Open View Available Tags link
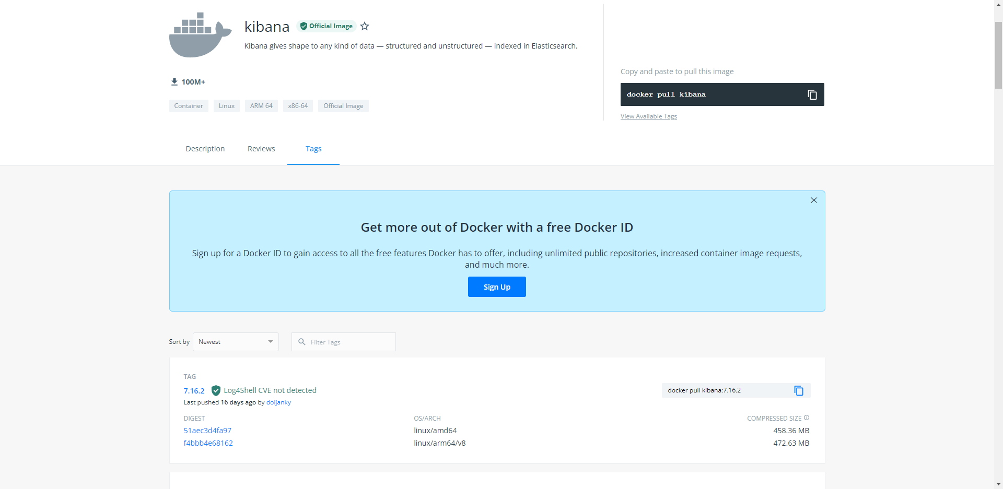Screen dimensions: 1003x489 click(x=648, y=116)
